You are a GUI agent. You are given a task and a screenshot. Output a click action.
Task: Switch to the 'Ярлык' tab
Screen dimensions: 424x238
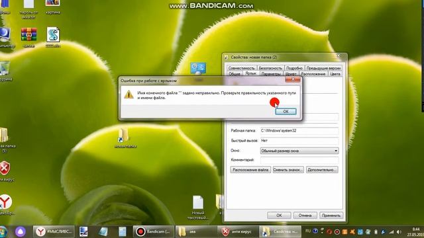250,73
